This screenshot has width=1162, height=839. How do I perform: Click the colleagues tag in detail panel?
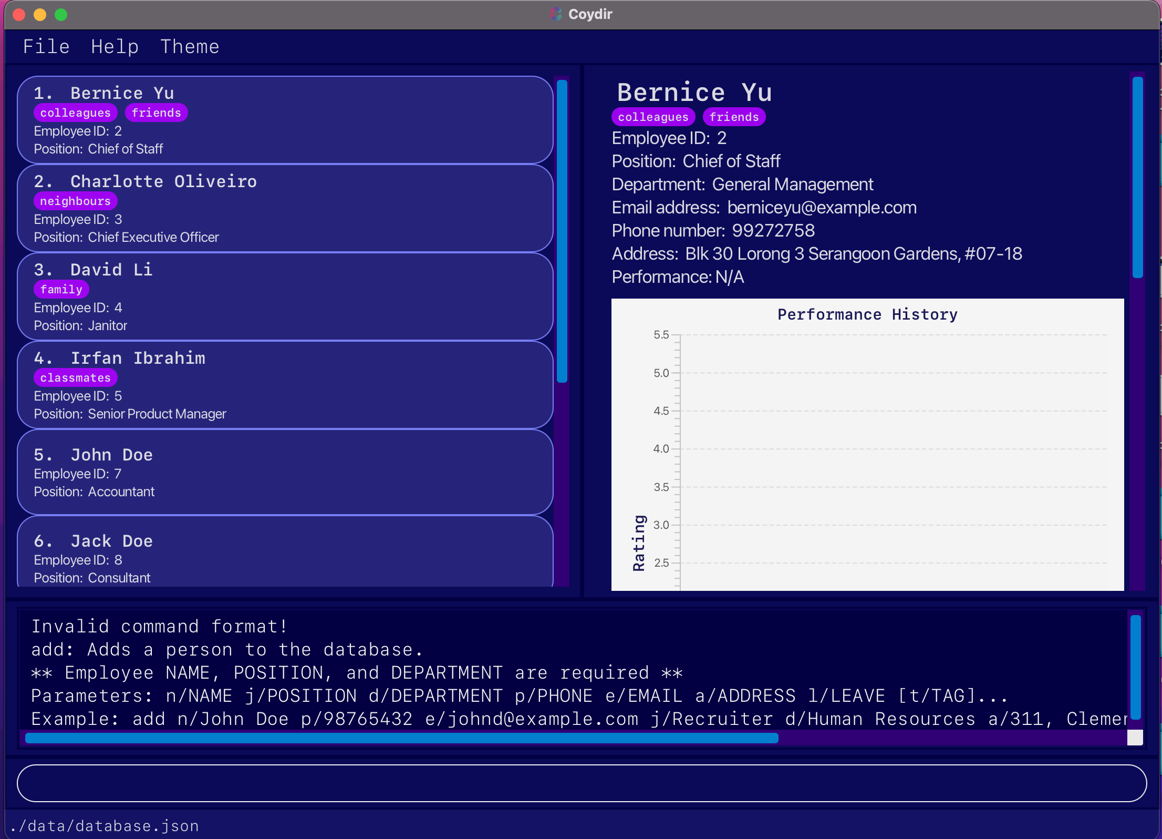click(x=653, y=117)
